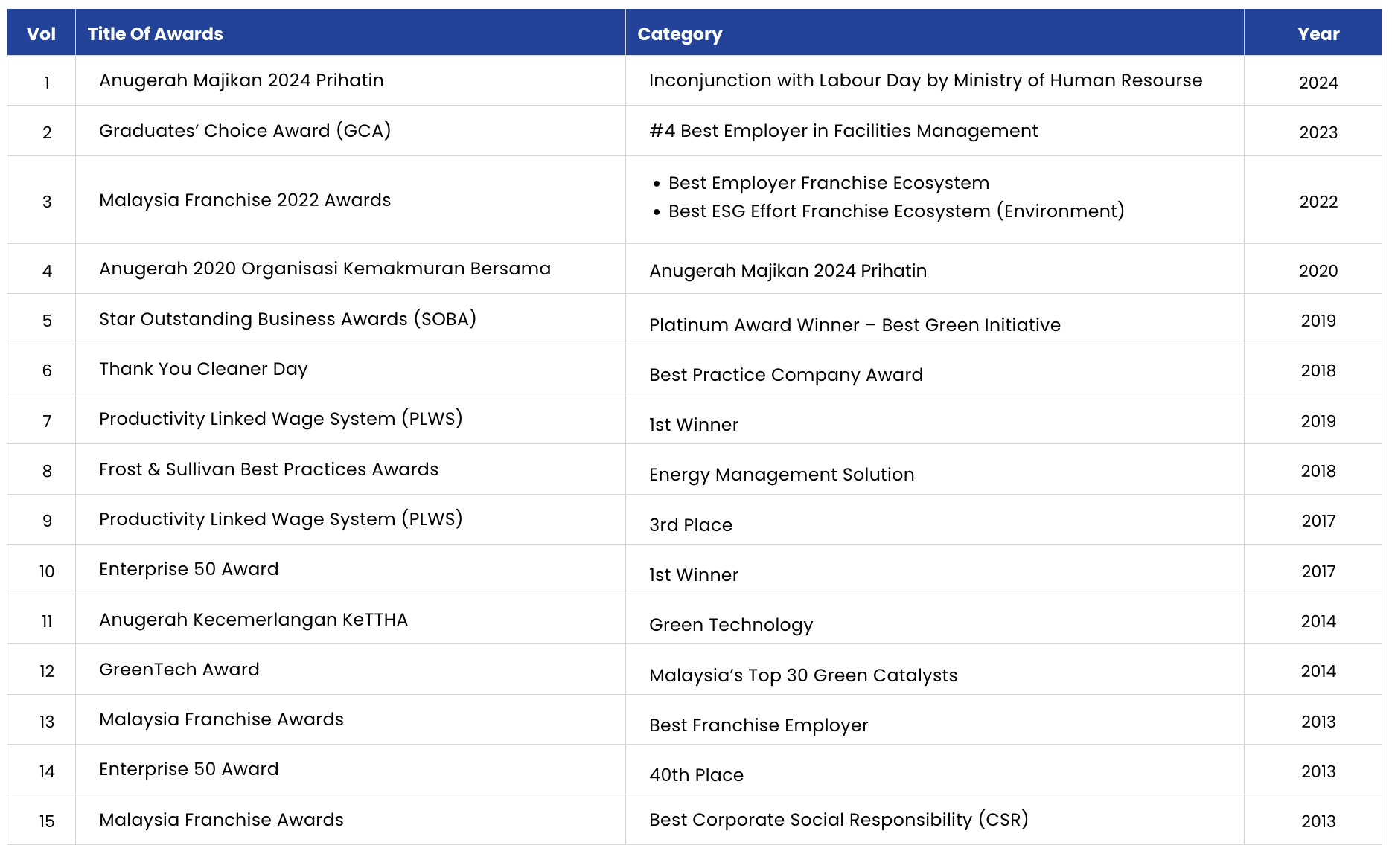Click Malaysia's Top 30 Green Catalysts
This screenshot has height=854, width=1392.
803,675
